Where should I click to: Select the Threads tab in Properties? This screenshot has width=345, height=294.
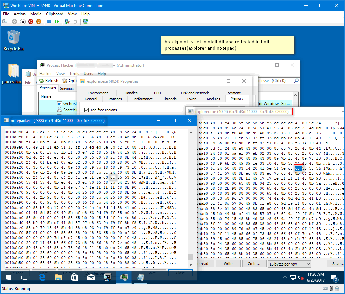(x=170, y=99)
